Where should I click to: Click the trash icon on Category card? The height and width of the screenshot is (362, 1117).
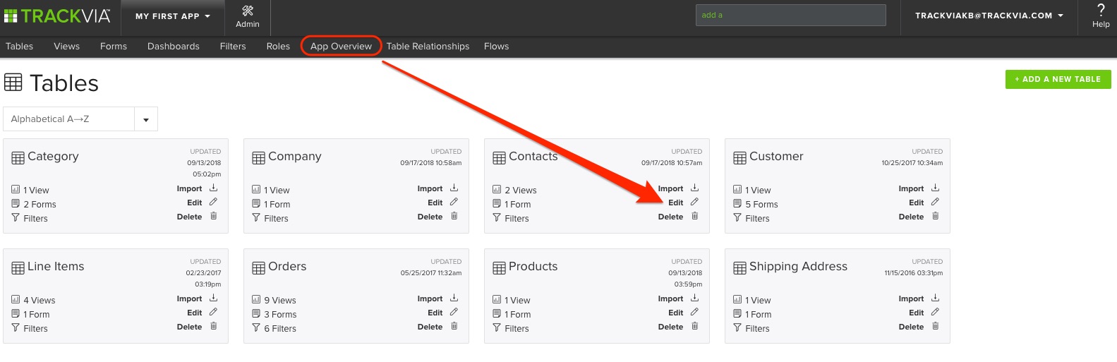tap(213, 216)
